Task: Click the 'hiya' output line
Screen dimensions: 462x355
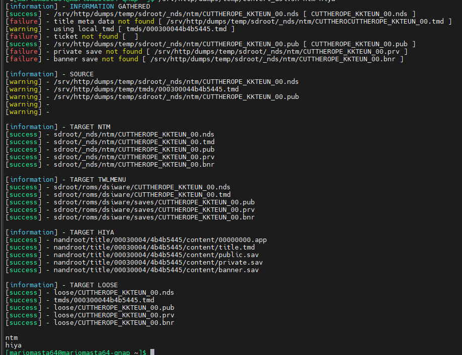Action: click(13, 345)
